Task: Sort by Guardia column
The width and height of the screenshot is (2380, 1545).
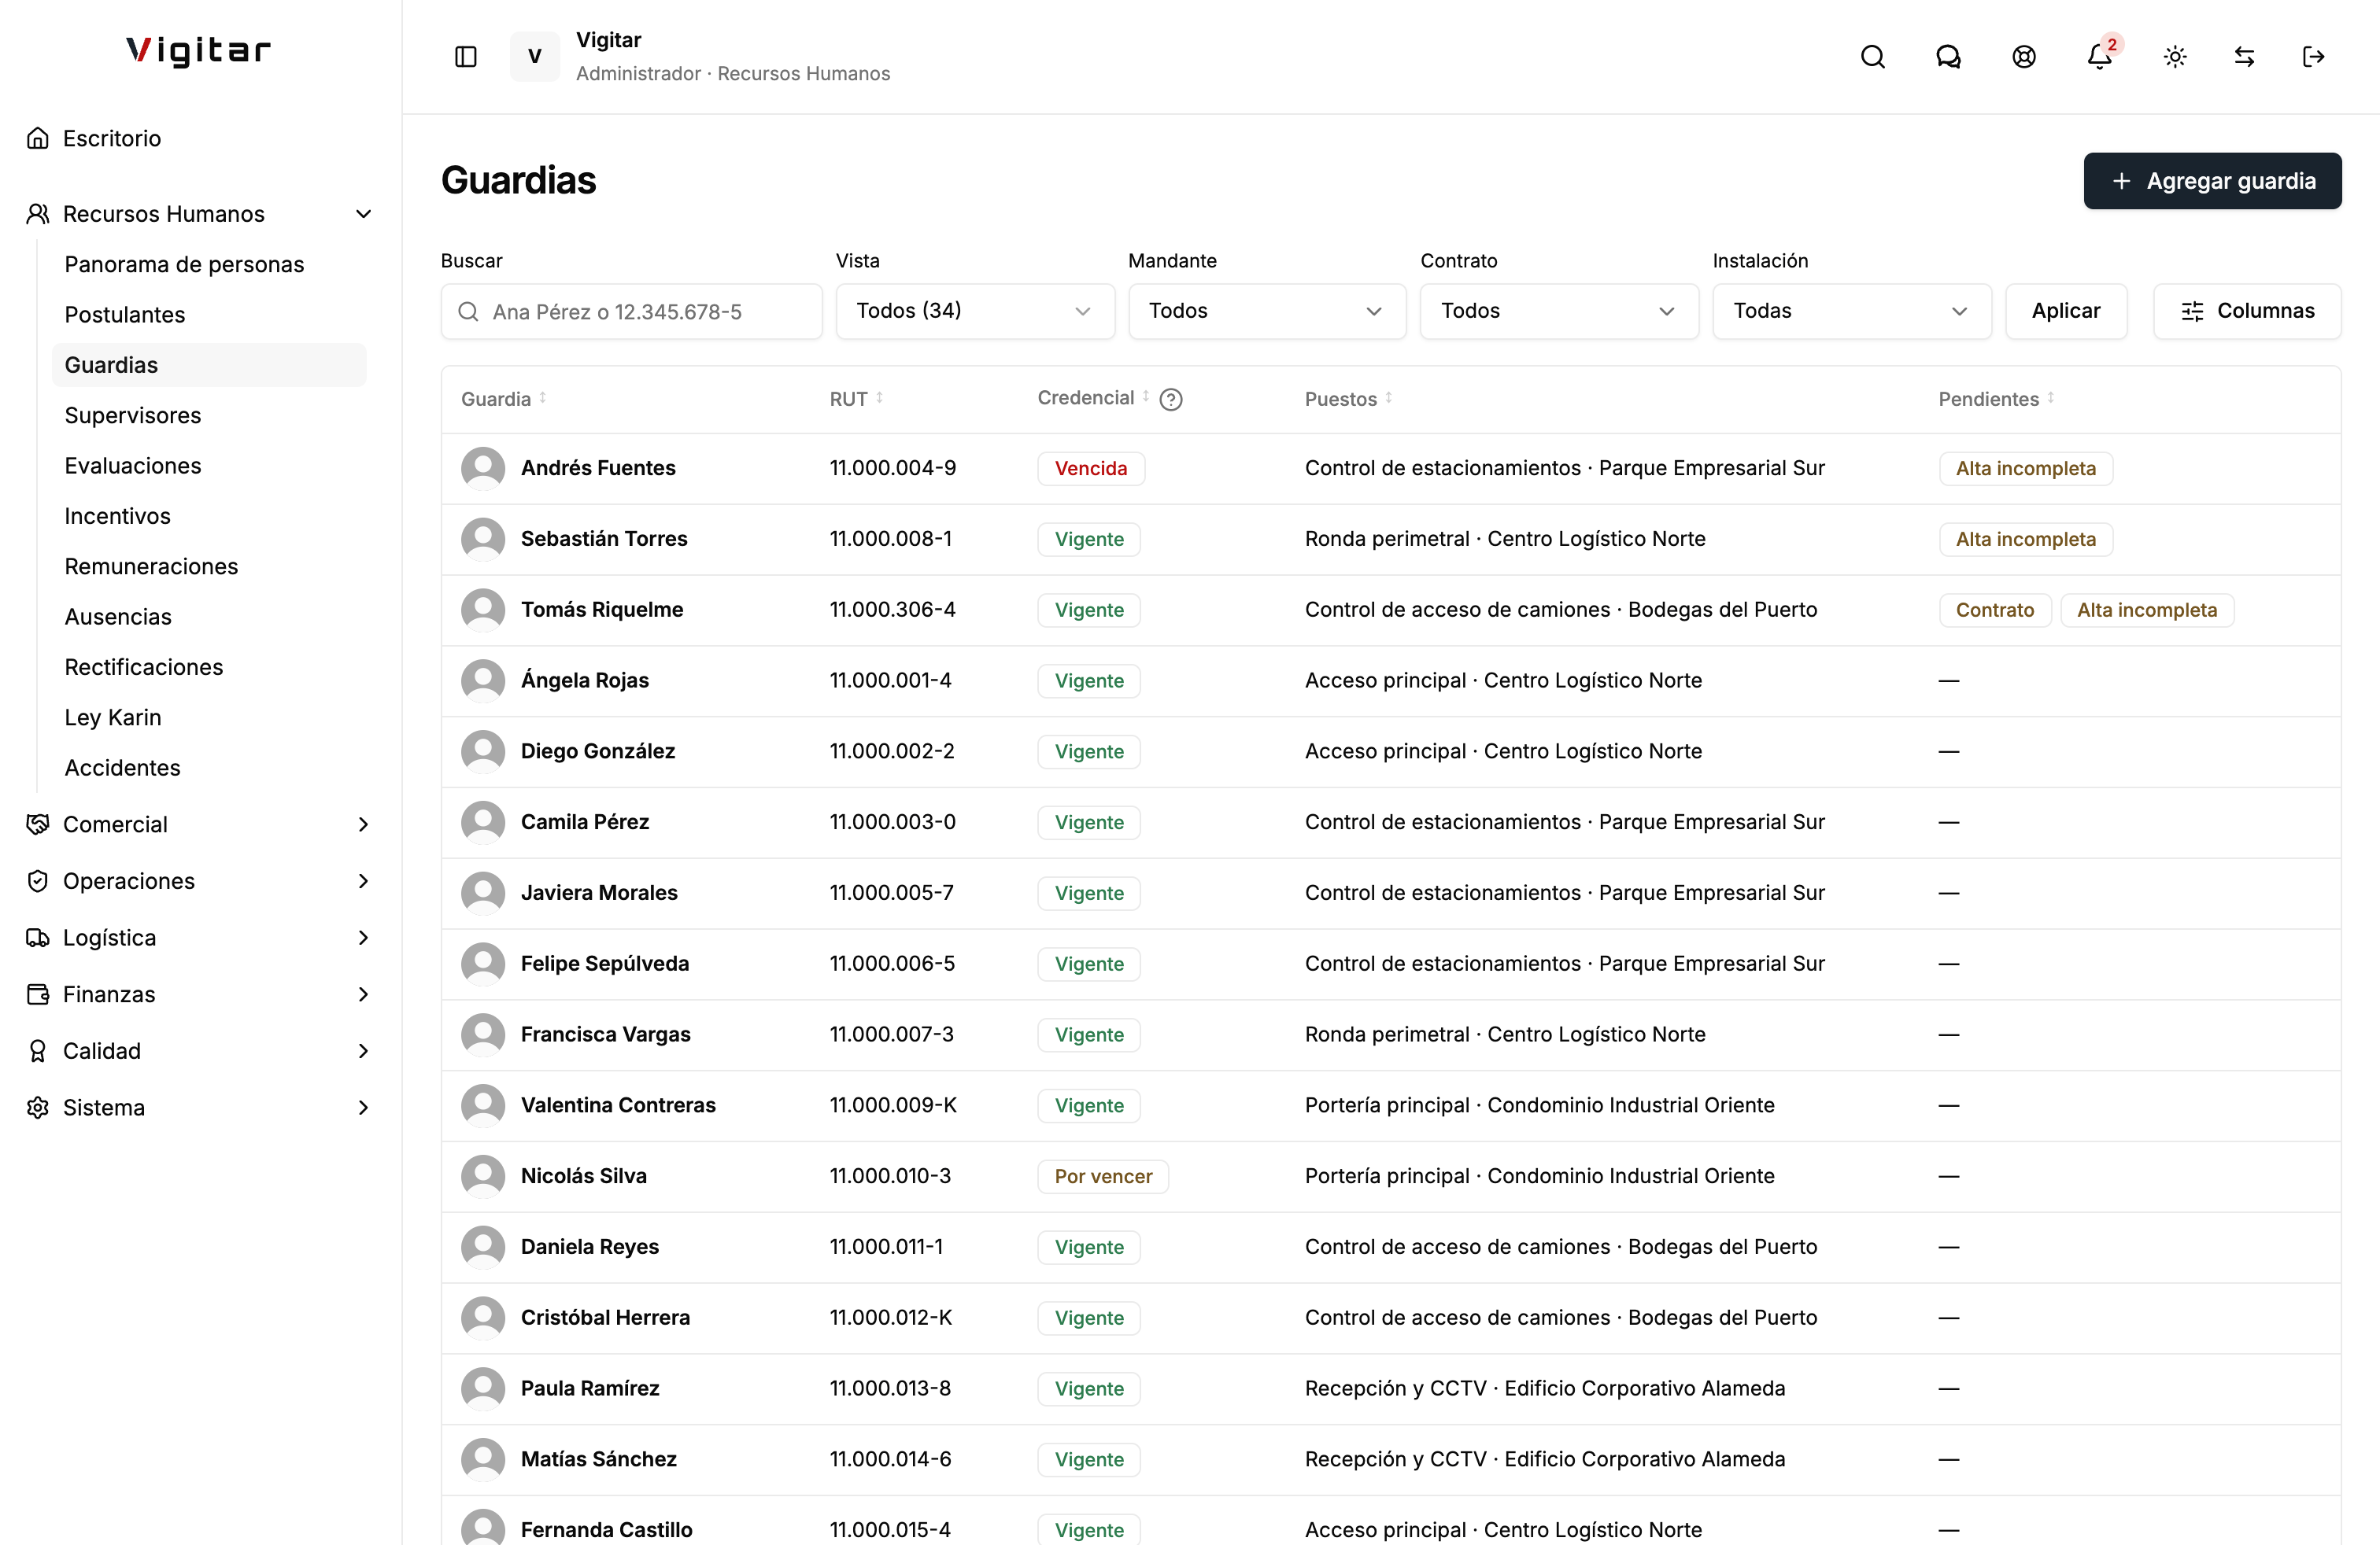Action: [503, 399]
